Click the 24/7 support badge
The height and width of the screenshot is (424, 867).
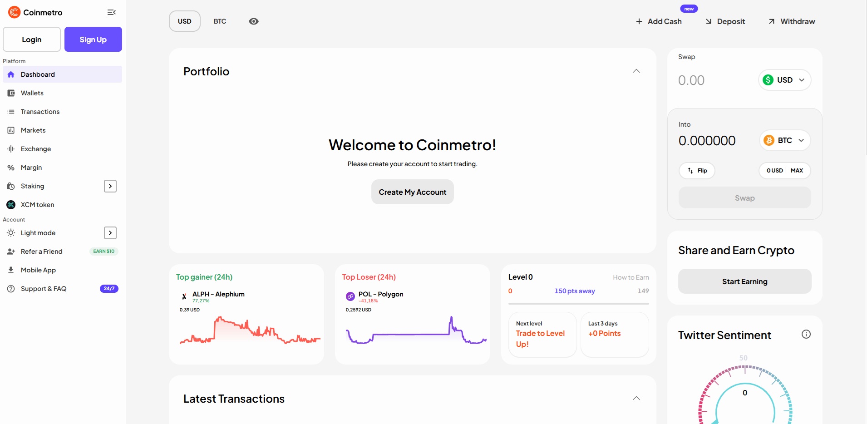tap(109, 289)
